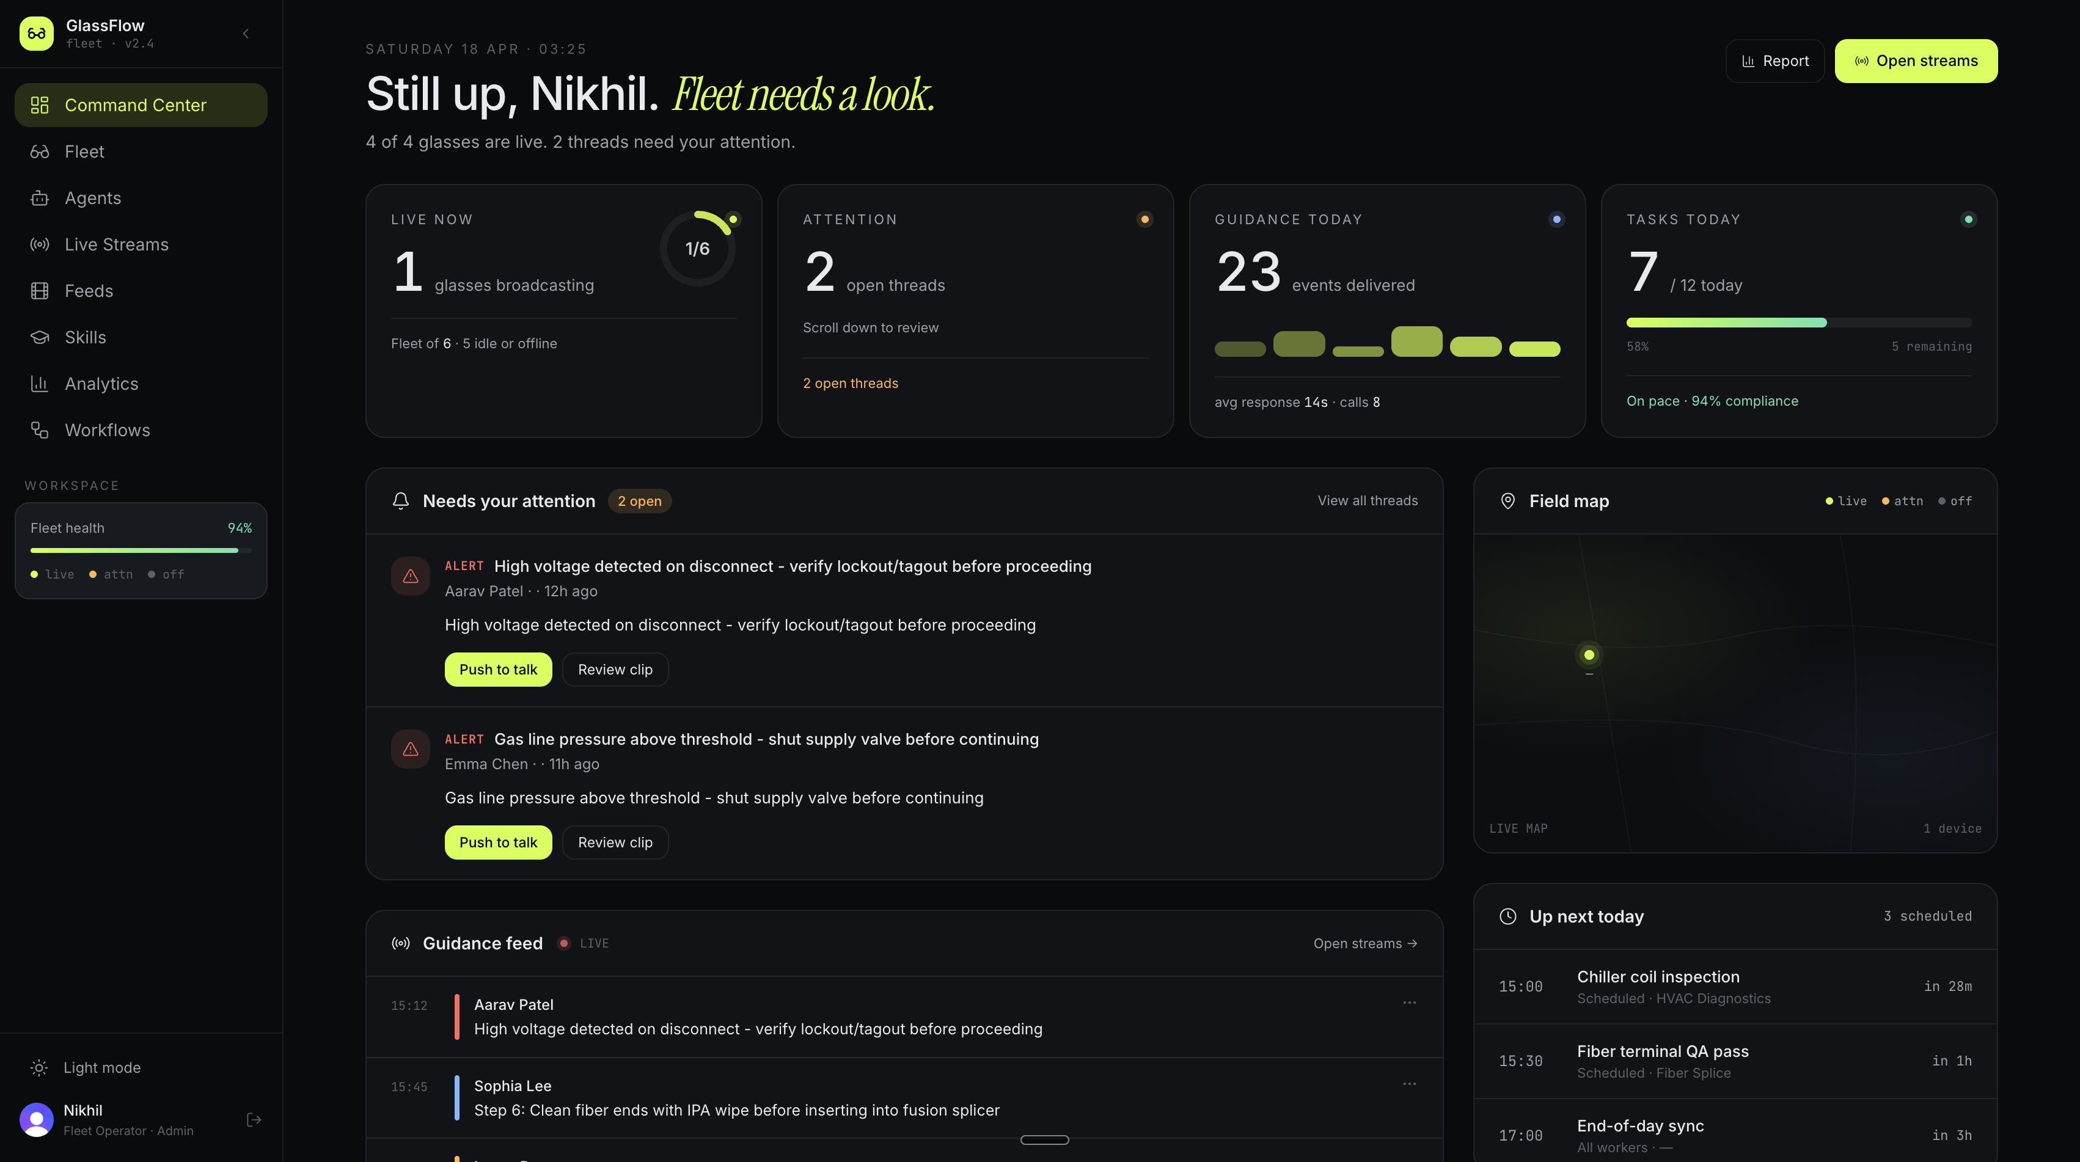
Task: Click the Skills graduation cap icon
Action: tap(40, 337)
